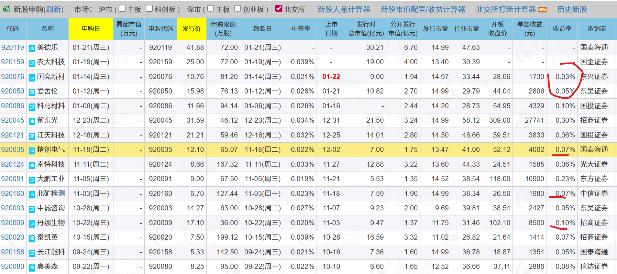Click the 京 badge icon beside 大鹏工业
This screenshot has height=274, width=617.
(x=32, y=179)
